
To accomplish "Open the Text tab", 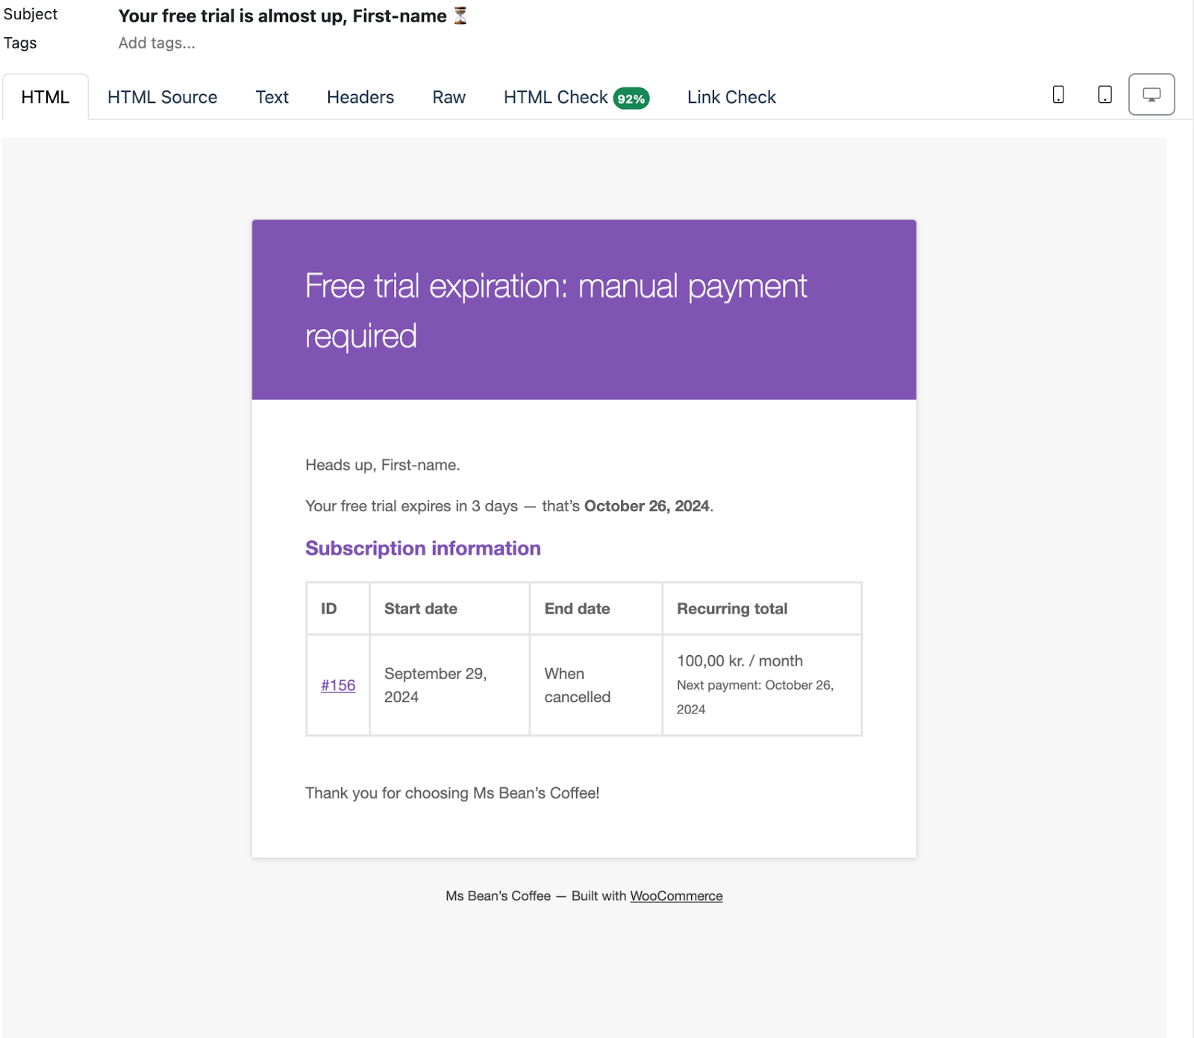I will click(x=272, y=96).
